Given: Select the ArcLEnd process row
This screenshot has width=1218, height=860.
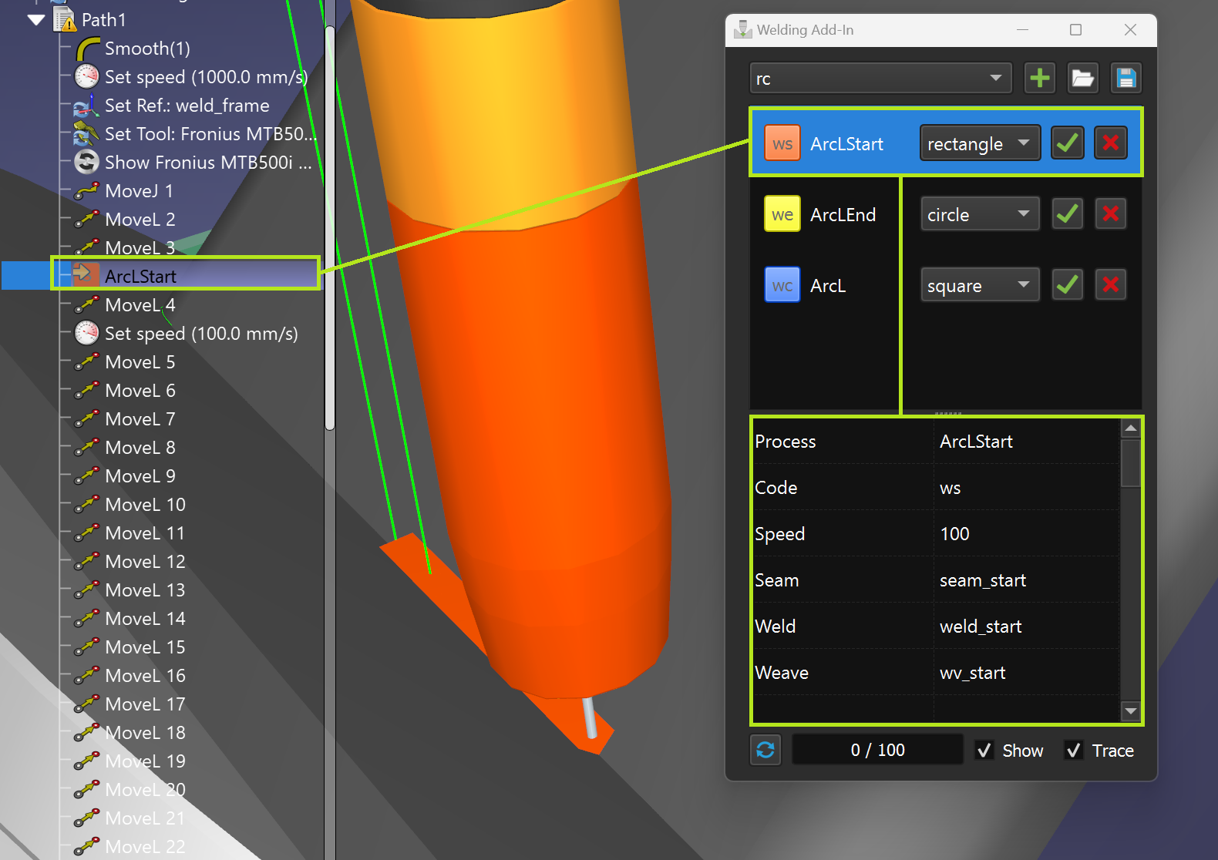Looking at the screenshot, I should coord(843,214).
